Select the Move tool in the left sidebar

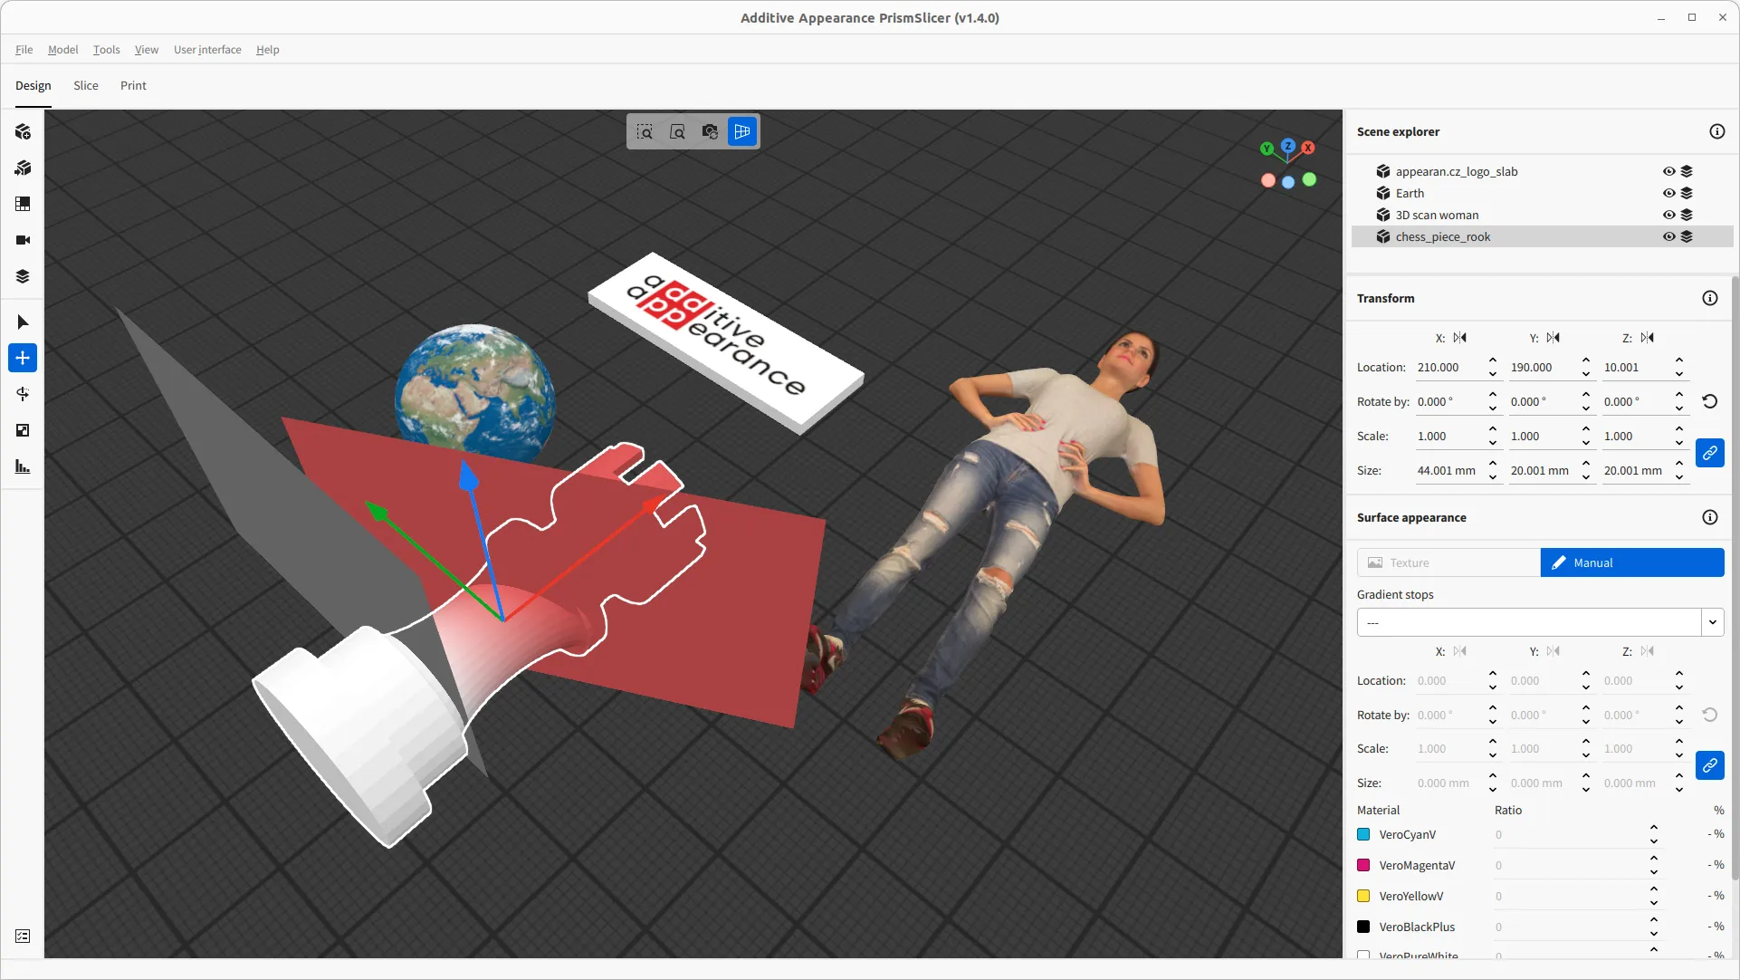tap(22, 358)
